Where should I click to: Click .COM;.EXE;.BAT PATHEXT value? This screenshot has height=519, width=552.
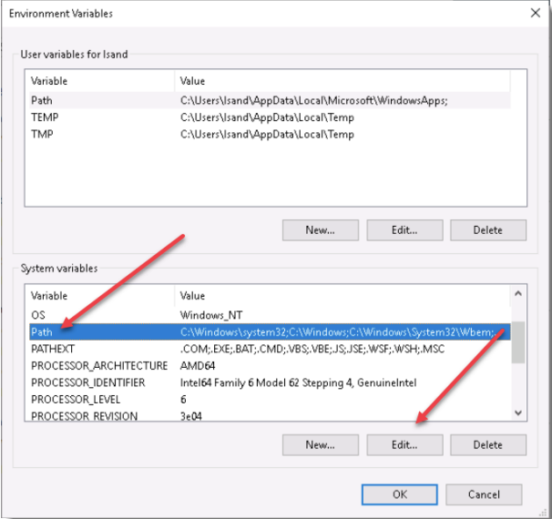tap(312, 349)
